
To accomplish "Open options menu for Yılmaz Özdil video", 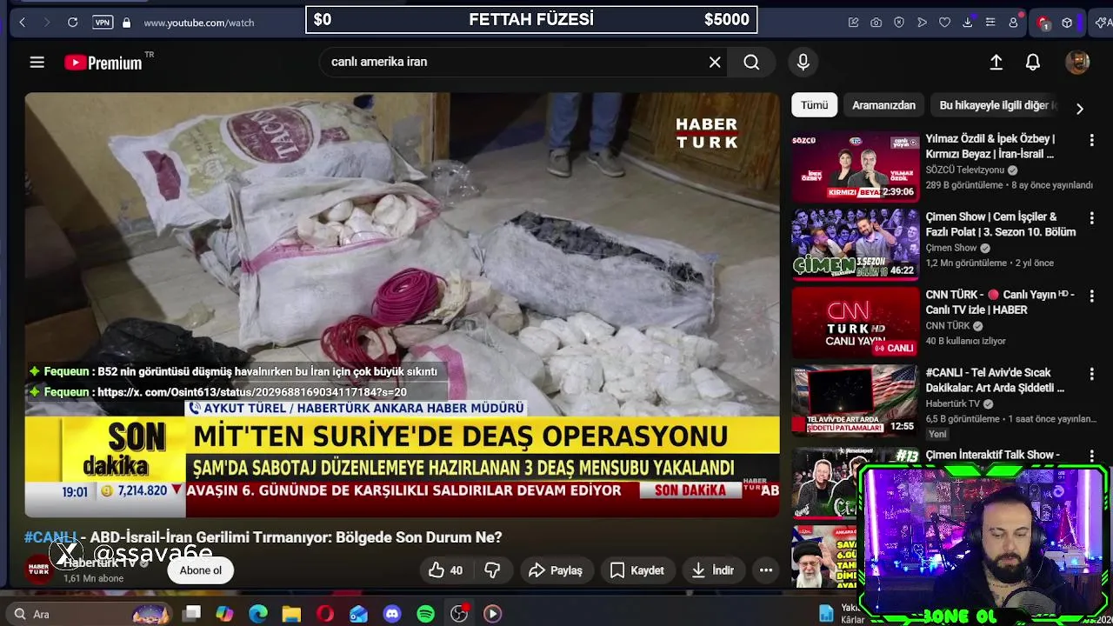I will [x=1091, y=139].
